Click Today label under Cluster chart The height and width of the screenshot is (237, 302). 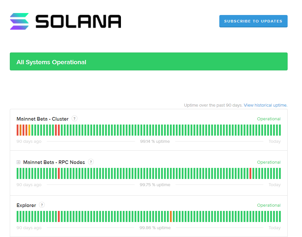pos(275,141)
